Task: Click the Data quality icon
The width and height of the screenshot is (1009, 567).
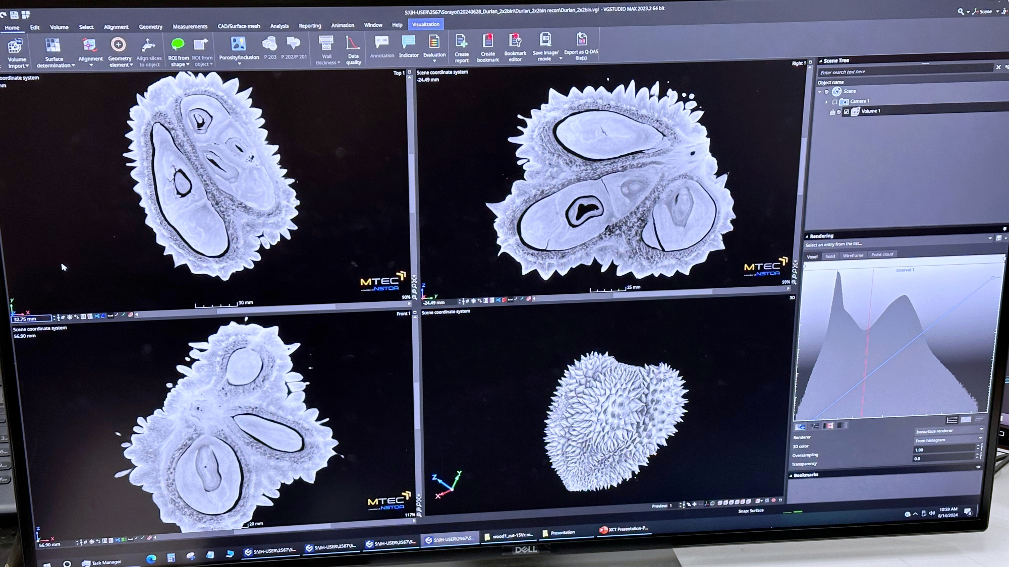Action: tap(353, 43)
